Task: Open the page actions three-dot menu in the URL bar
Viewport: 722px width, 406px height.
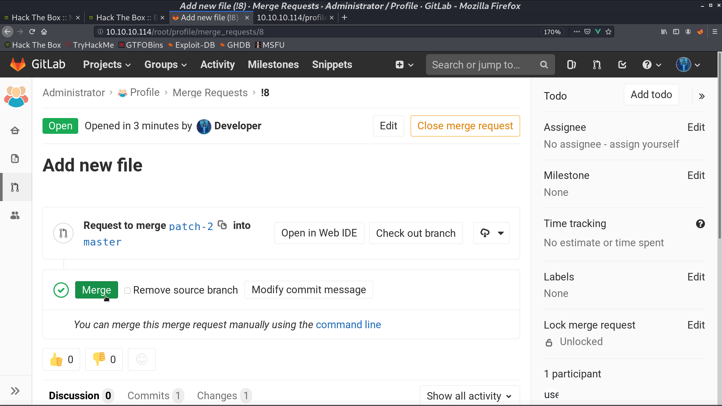Action: tap(577, 32)
